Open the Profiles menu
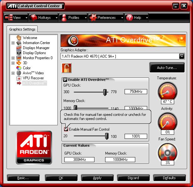This screenshot has width=193, height=187. point(73,18)
